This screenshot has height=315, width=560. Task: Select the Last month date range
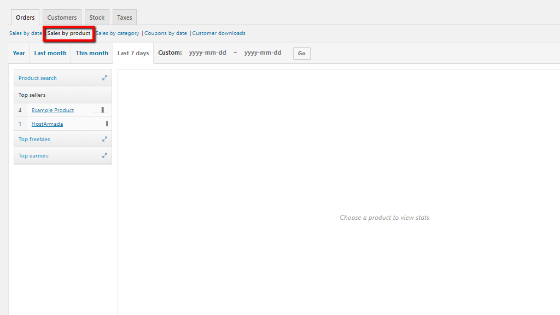(50, 53)
